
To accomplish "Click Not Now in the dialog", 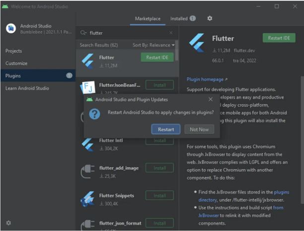I will pyautogui.click(x=199, y=129).
